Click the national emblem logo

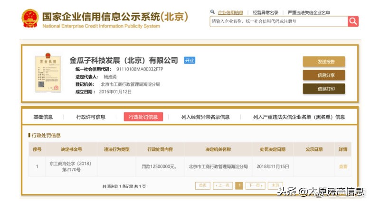(x=30, y=18)
